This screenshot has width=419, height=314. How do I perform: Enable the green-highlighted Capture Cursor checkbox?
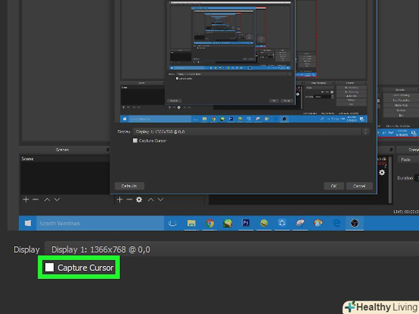pyautogui.click(x=50, y=267)
